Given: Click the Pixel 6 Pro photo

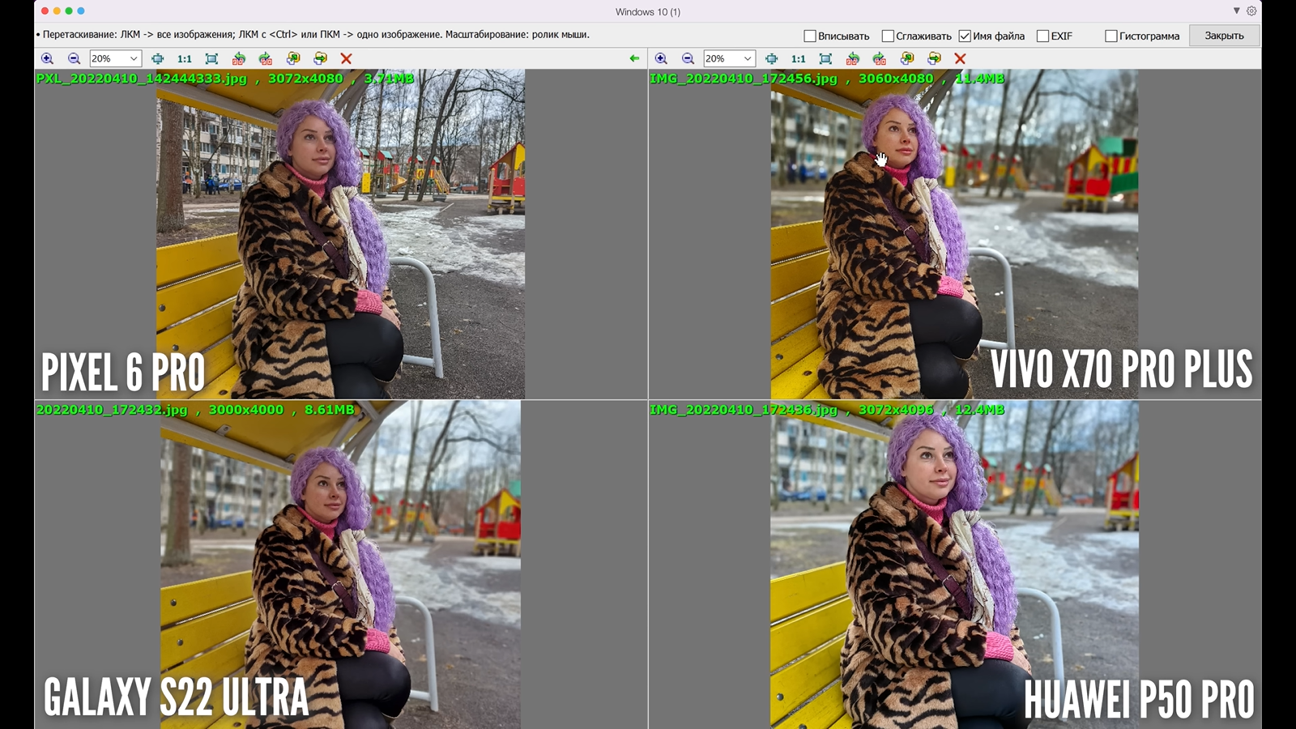Looking at the screenshot, I should point(340,234).
